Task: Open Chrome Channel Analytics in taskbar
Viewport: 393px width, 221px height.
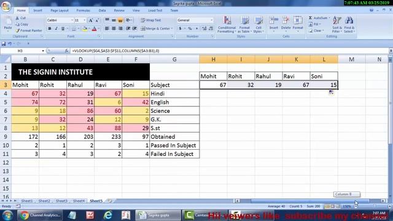Action: click(x=39, y=215)
